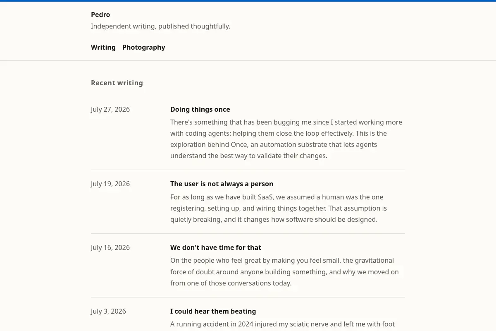
Task: Read the "We don't have time for that" post
Action: coord(216,247)
